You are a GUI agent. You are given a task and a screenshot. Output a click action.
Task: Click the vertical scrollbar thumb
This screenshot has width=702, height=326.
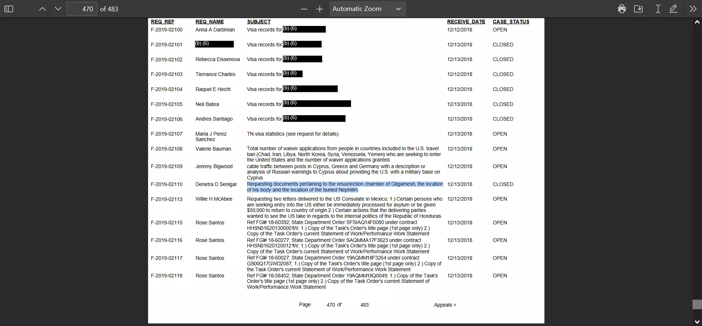(x=697, y=304)
